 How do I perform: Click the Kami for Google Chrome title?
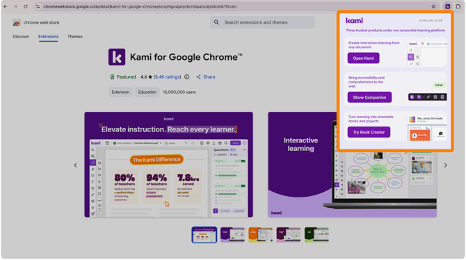point(186,57)
